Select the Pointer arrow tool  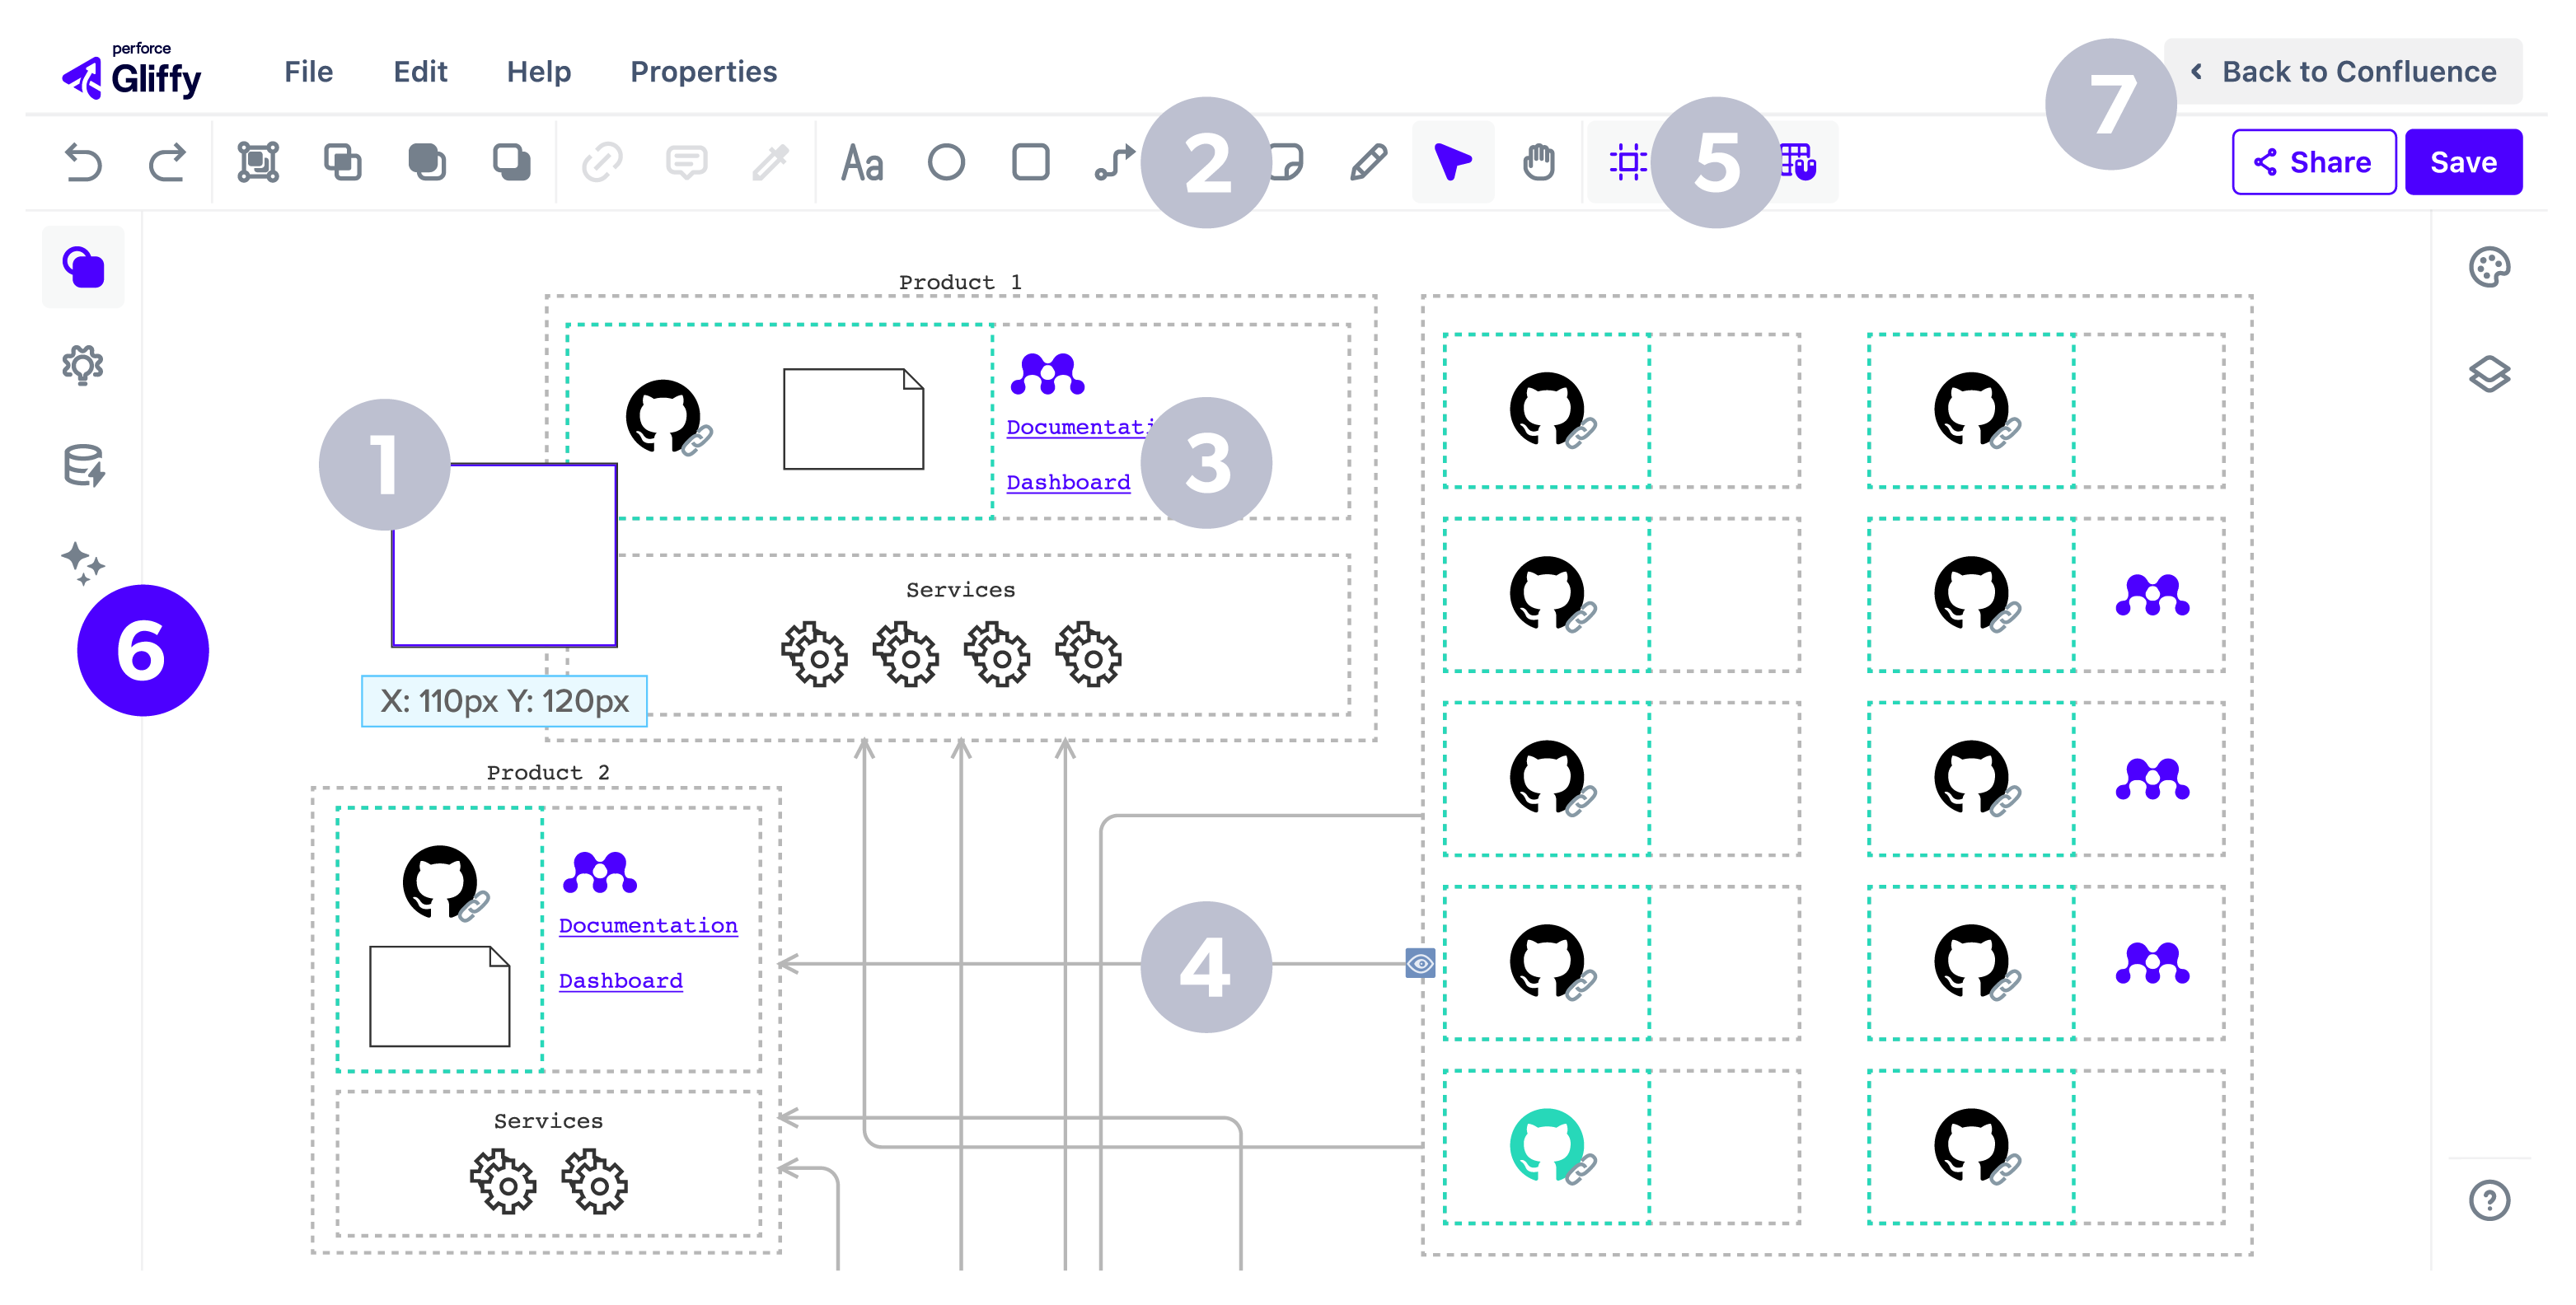pos(1453,162)
